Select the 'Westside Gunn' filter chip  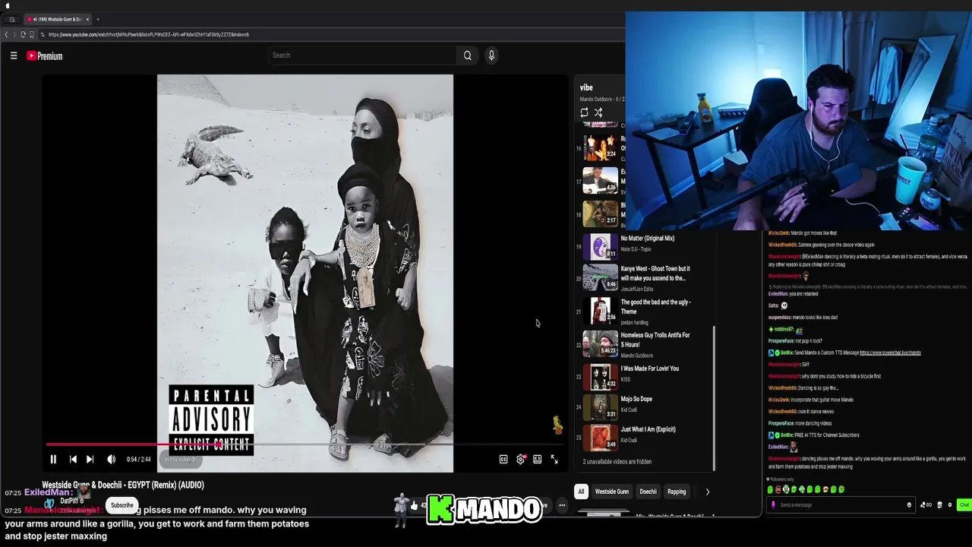point(612,492)
